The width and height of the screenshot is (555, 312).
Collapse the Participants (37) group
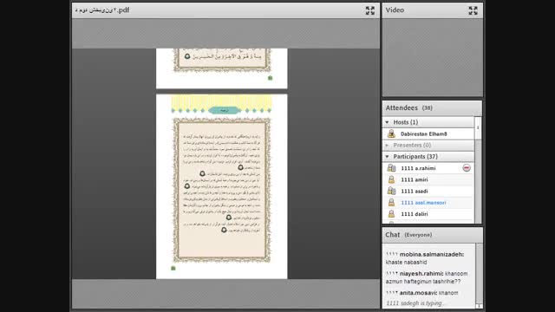[x=387, y=156]
